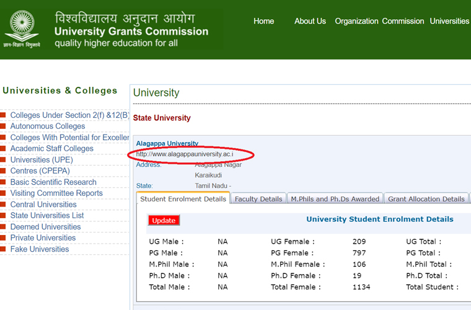Click the Total Male label

point(169,287)
